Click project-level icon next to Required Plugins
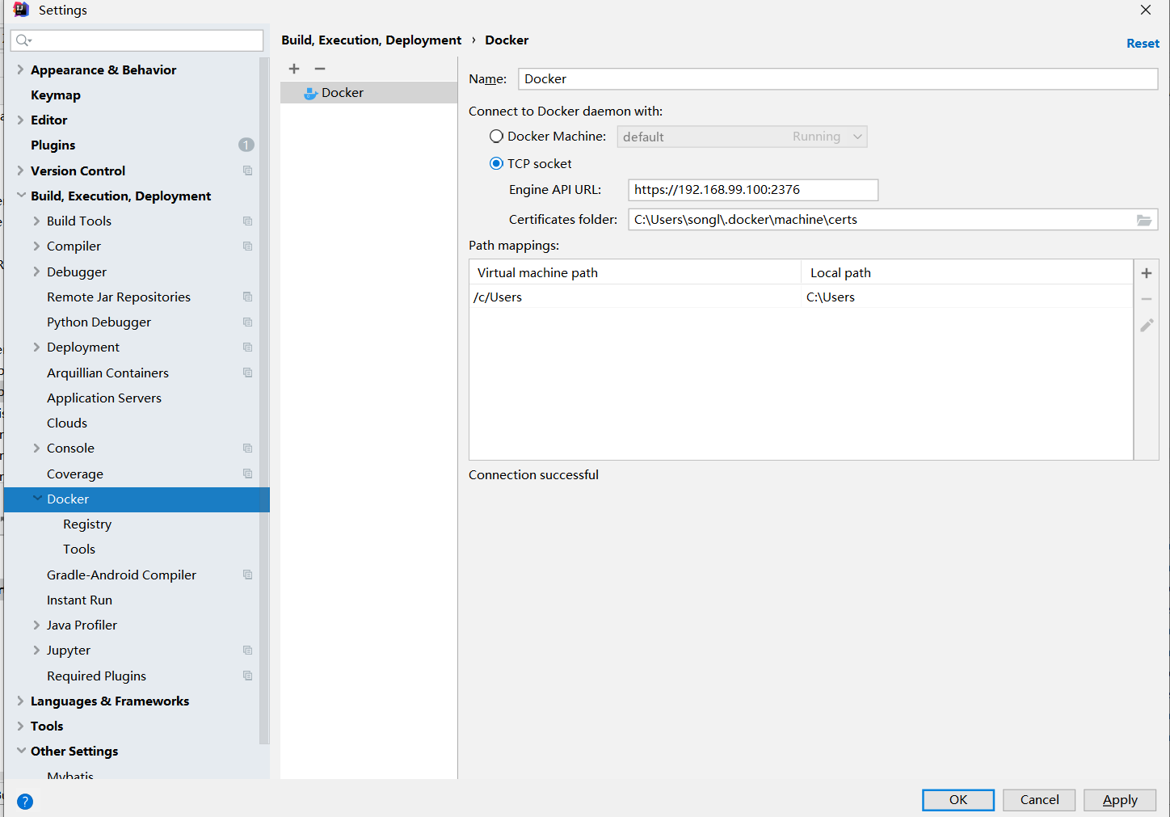Image resolution: width=1170 pixels, height=817 pixels. click(x=248, y=676)
